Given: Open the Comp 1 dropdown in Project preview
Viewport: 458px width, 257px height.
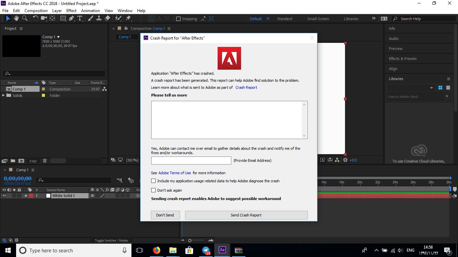Looking at the screenshot, I should [58, 37].
